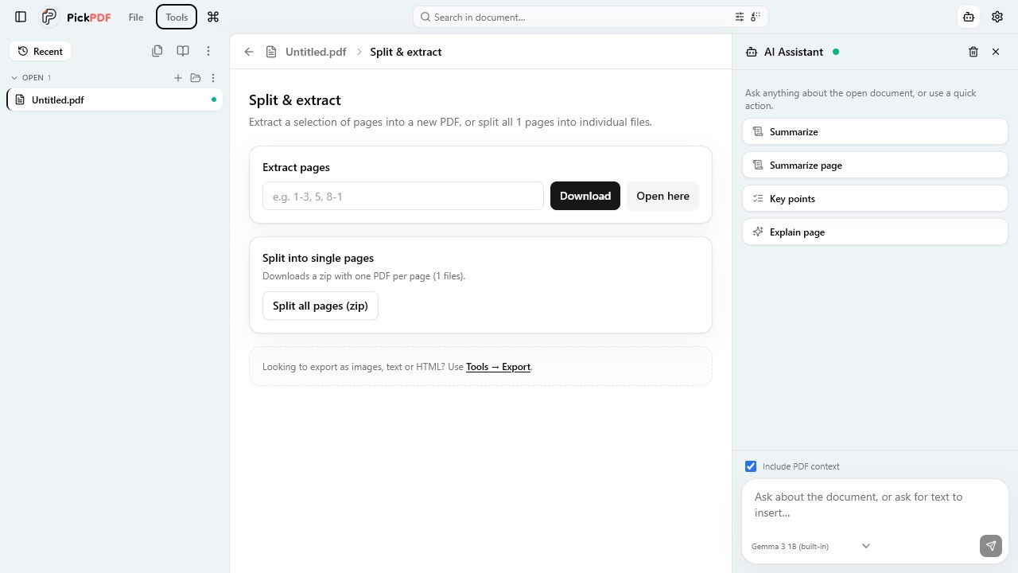
Task: Click the Explain page quick action
Action: [x=875, y=232]
